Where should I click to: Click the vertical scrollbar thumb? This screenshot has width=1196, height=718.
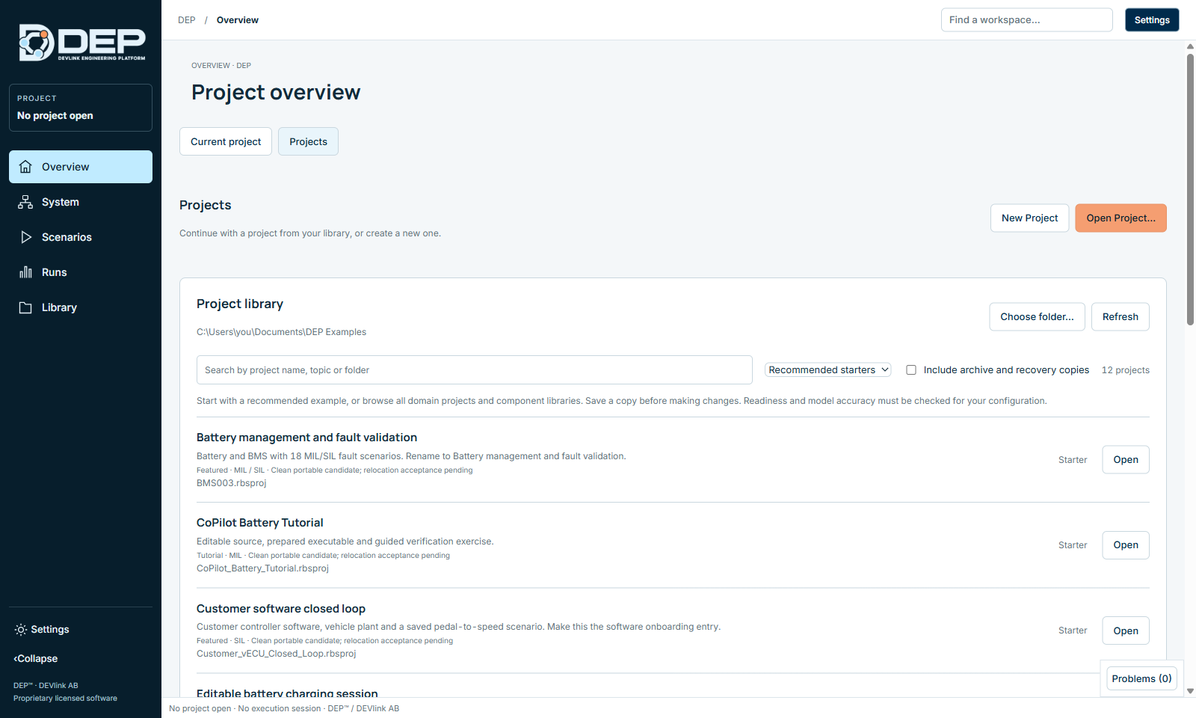pos(1190,189)
